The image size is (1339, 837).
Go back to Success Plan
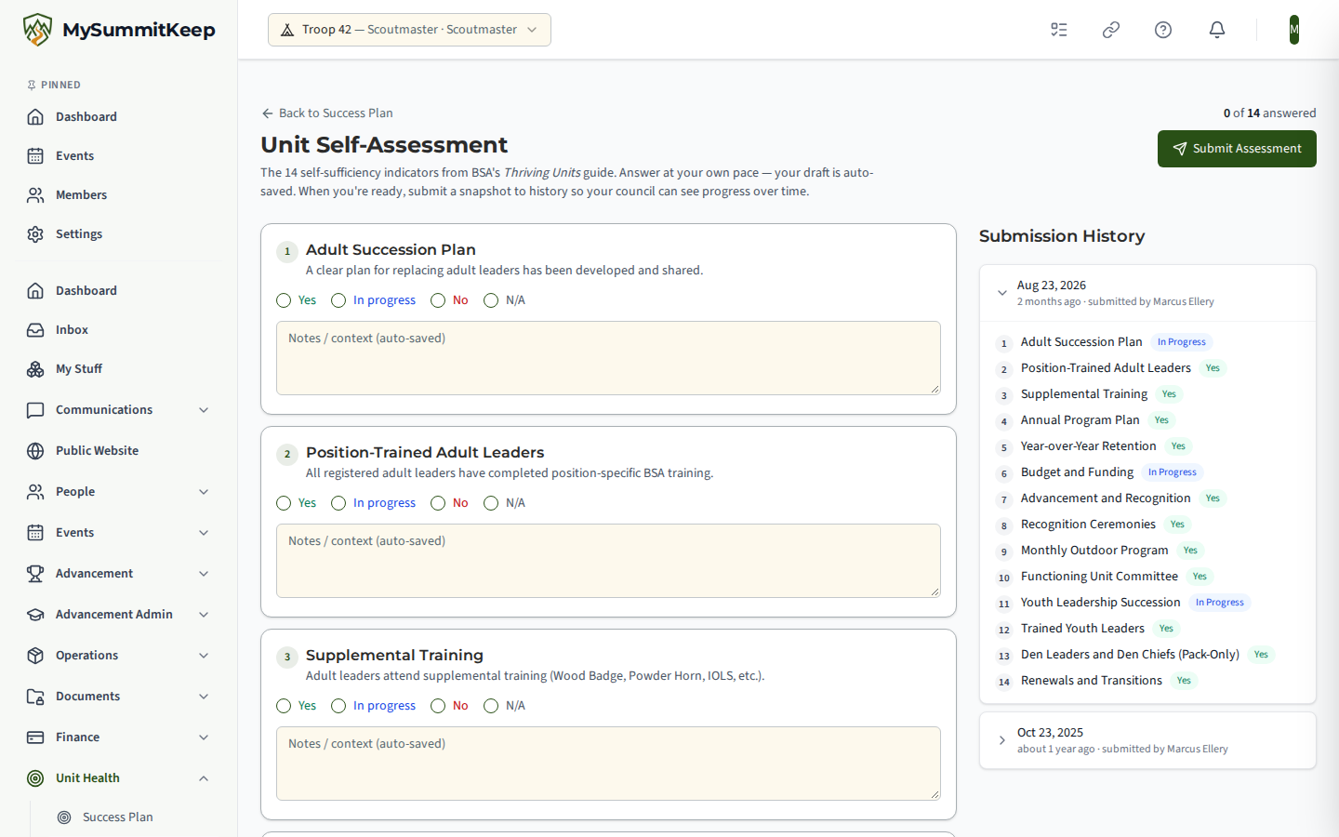click(327, 113)
